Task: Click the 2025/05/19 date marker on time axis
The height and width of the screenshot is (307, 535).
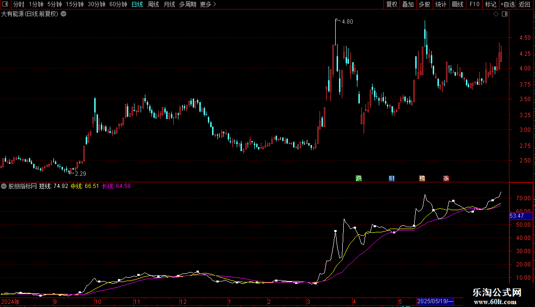Action: [436, 301]
